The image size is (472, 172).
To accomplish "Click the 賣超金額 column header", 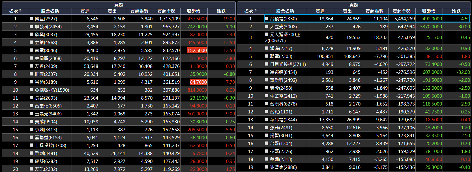I will point(402,11).
